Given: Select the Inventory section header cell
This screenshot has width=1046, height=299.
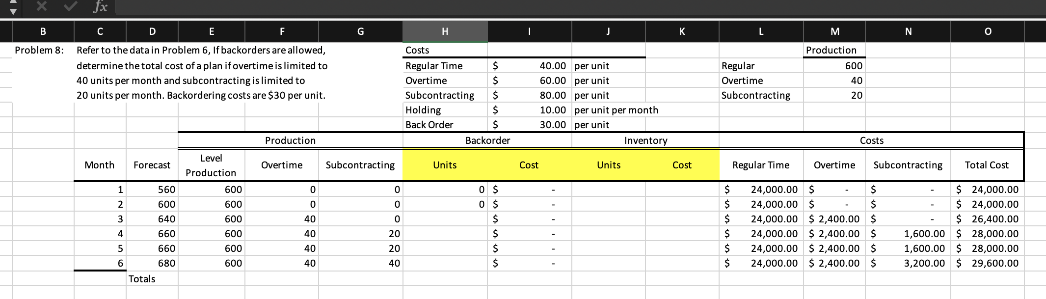Looking at the screenshot, I should click(645, 140).
